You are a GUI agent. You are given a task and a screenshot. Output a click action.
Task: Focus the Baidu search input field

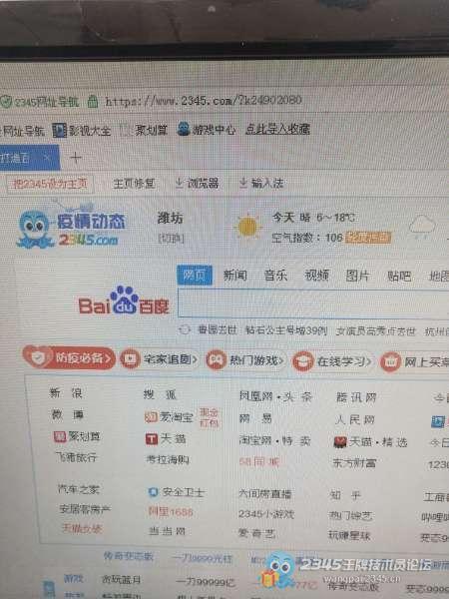point(313,303)
